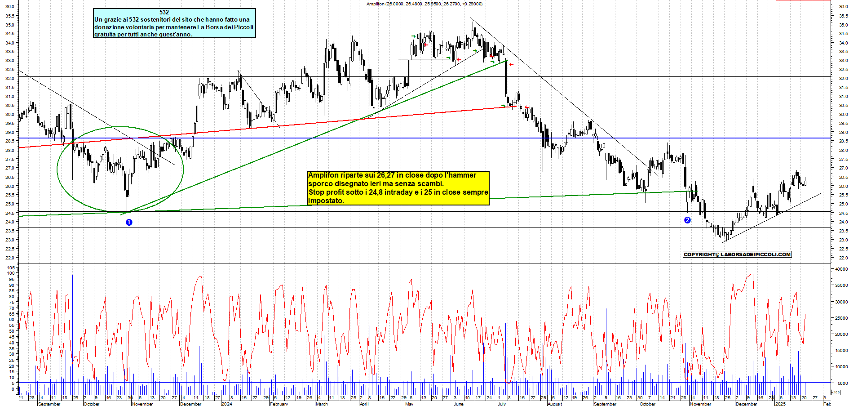The image size is (849, 406).
Task: Click the 5000 volume axis value
Action: click(842, 383)
